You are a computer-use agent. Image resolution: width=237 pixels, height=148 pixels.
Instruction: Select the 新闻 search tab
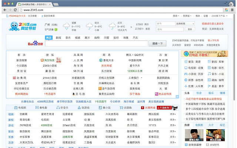point(58,38)
